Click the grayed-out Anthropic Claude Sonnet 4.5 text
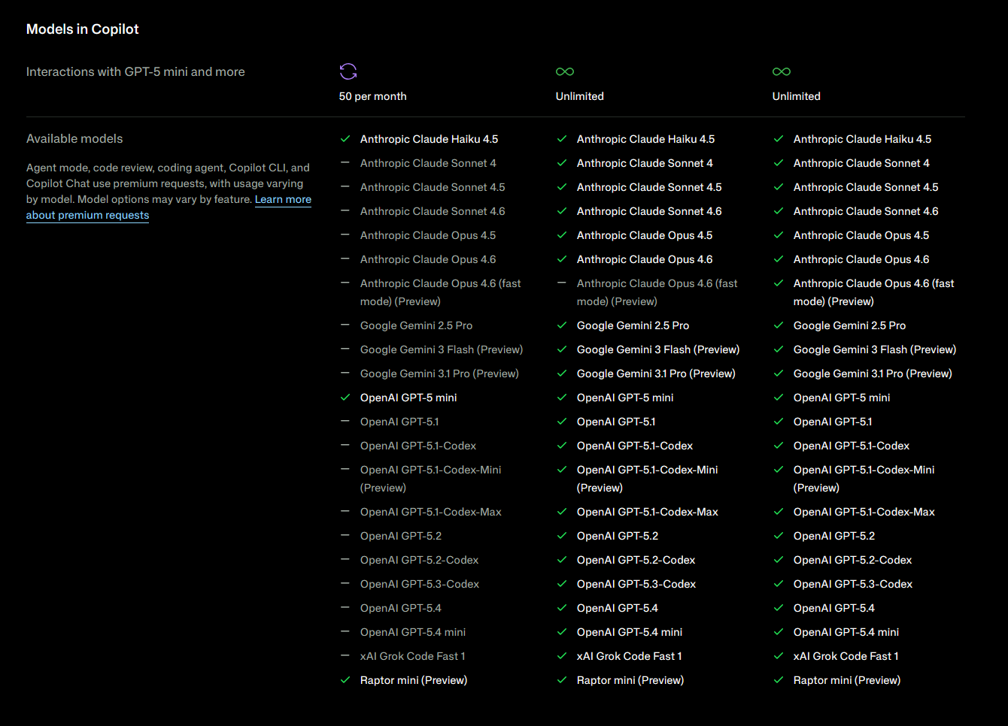The image size is (1008, 726). coord(433,187)
